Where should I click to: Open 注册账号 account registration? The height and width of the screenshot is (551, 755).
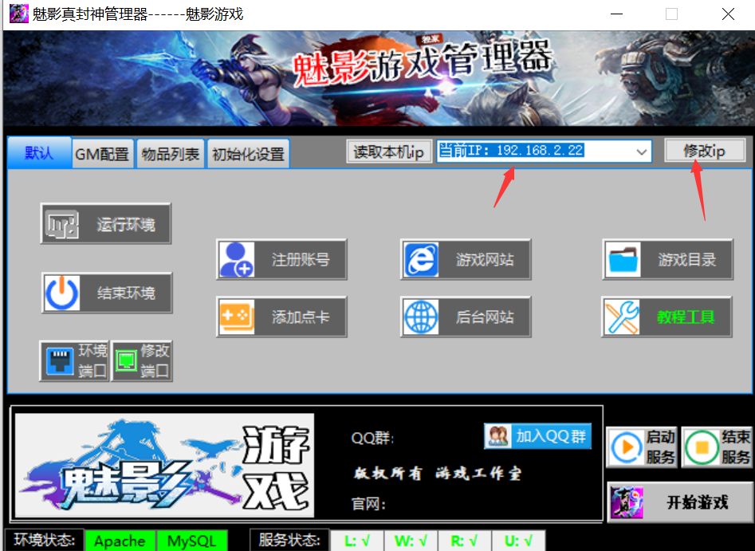pyautogui.click(x=281, y=259)
